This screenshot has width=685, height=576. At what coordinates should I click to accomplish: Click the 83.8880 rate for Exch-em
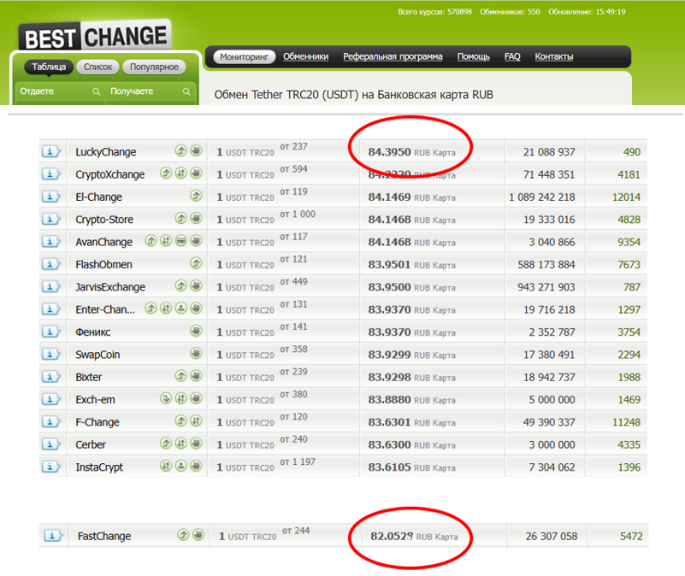pyautogui.click(x=389, y=400)
